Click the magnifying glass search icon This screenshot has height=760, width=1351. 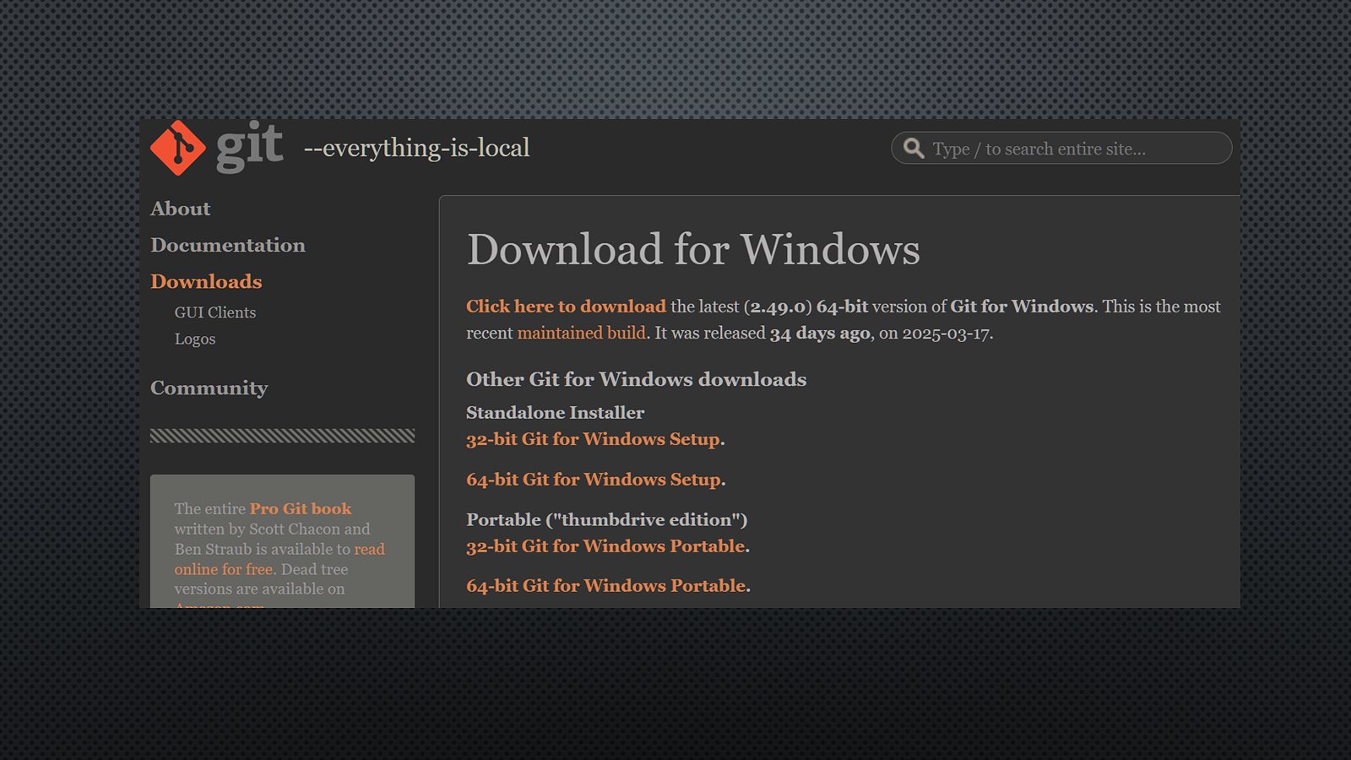tap(914, 149)
